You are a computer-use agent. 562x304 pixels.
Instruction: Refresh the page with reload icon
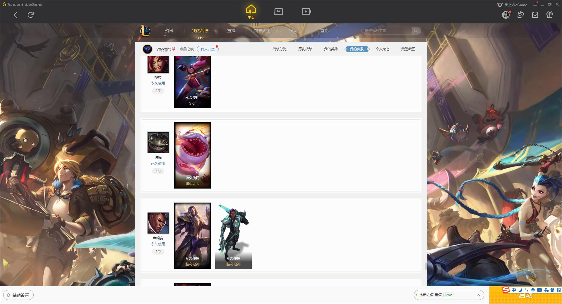coord(31,15)
